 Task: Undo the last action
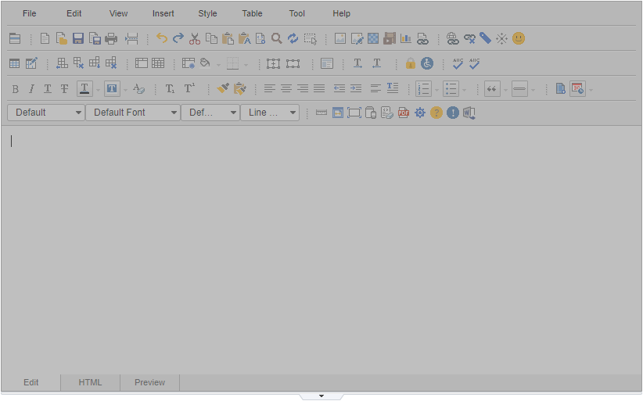(x=162, y=38)
